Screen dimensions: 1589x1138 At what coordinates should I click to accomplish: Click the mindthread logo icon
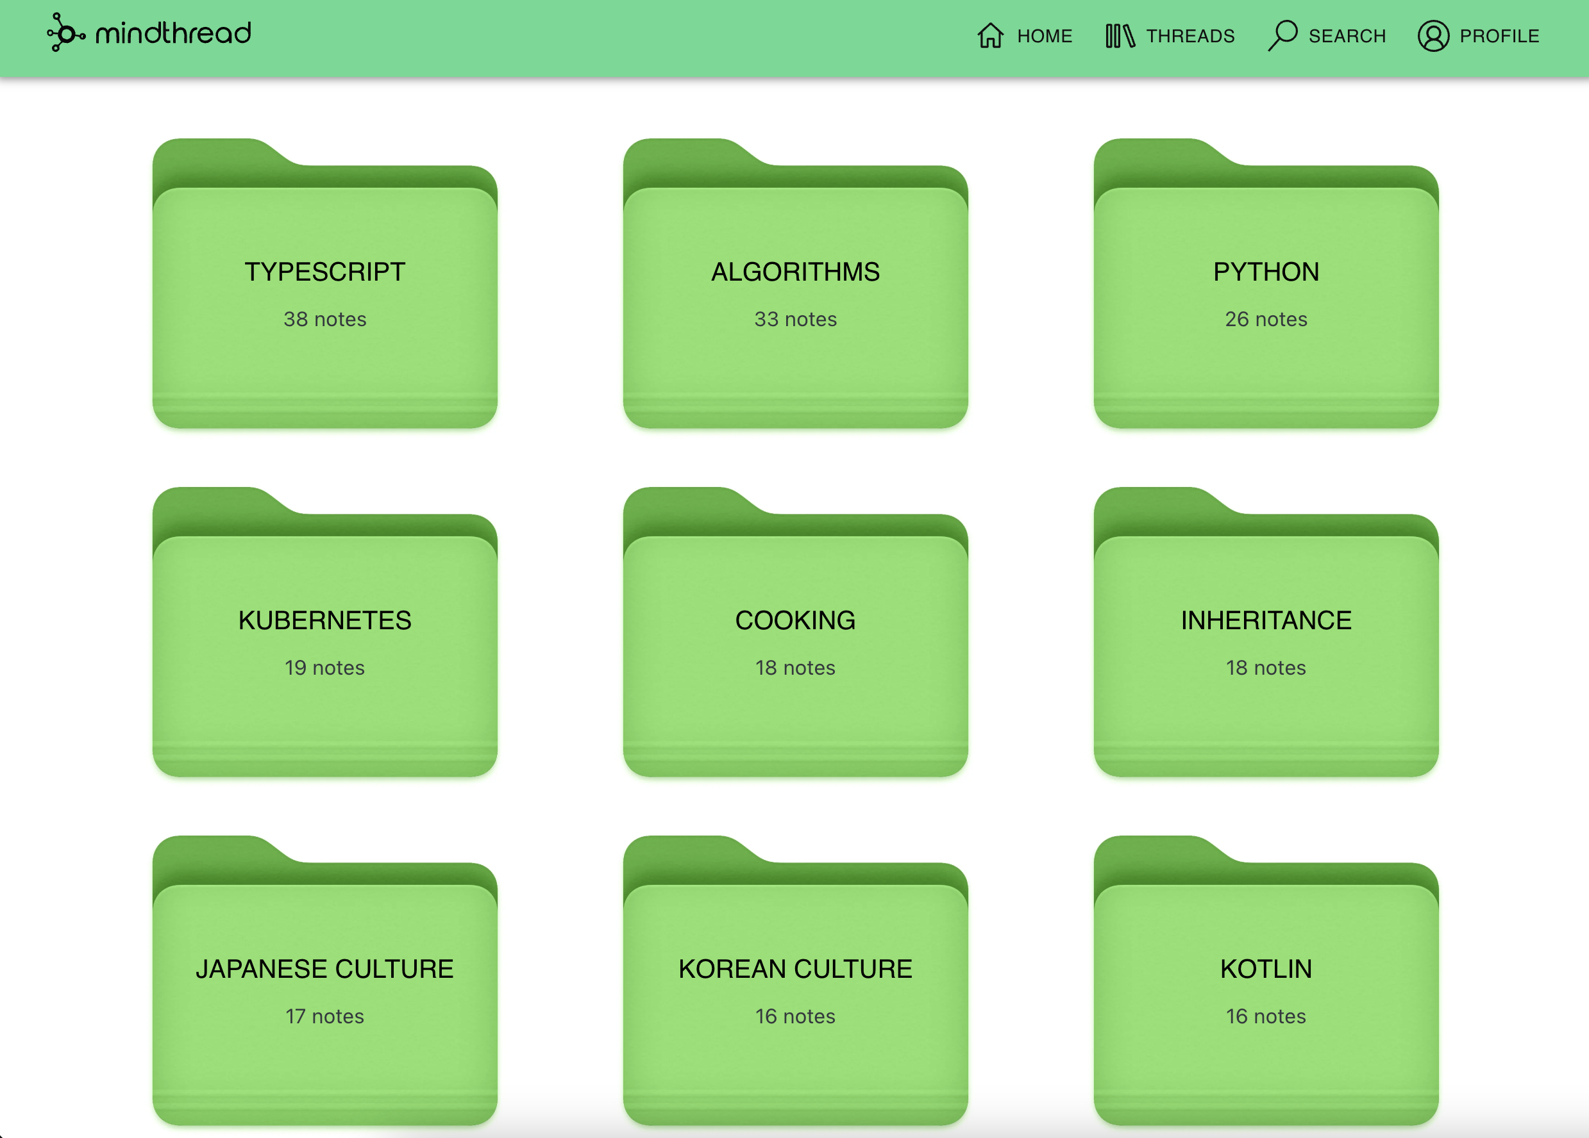tap(65, 33)
